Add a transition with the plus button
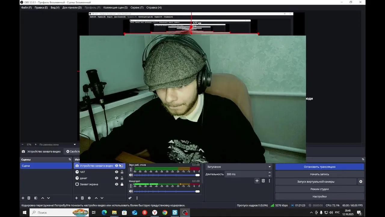The height and width of the screenshot is (217, 385). 257,181
